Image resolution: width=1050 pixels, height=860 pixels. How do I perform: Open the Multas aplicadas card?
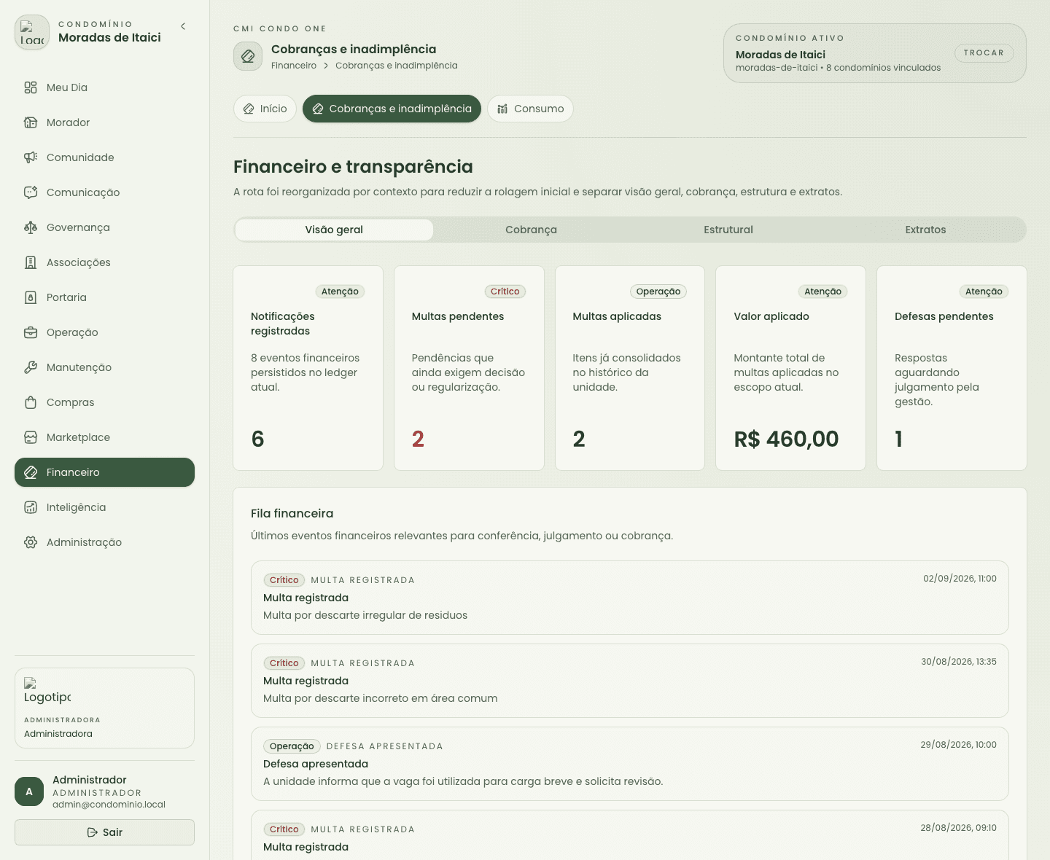pos(630,368)
